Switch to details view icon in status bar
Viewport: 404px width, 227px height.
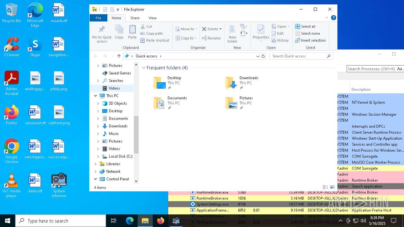point(325,187)
